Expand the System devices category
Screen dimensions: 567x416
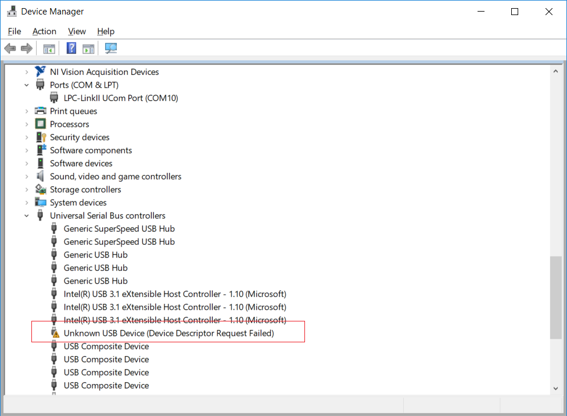(26, 202)
